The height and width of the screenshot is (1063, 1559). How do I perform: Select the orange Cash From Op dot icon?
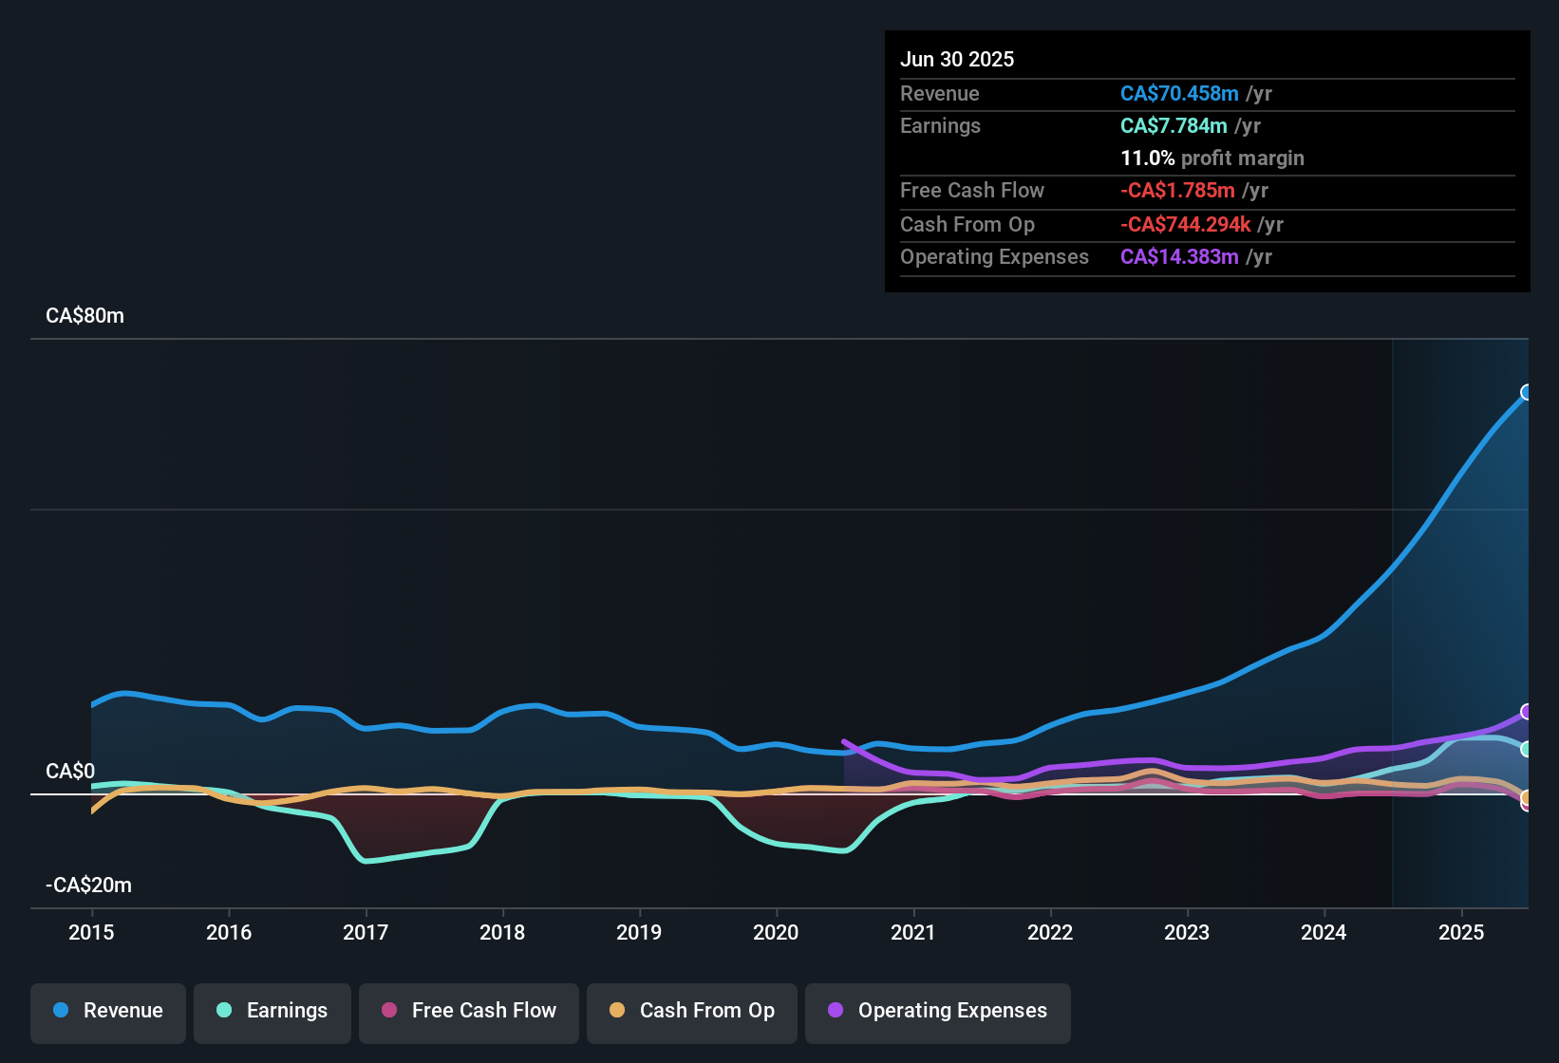click(616, 1011)
